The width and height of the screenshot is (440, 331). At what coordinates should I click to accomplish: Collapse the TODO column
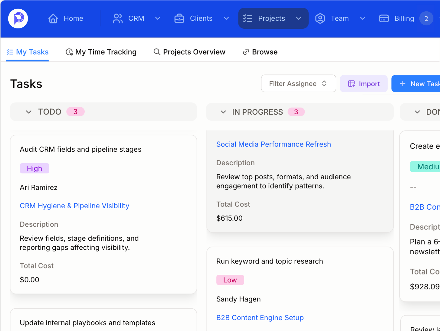[x=29, y=112]
